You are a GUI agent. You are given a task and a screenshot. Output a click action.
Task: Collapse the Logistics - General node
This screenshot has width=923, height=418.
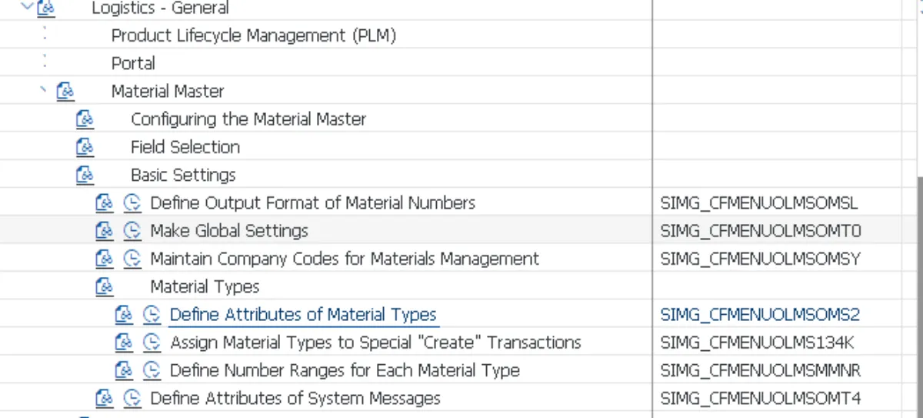click(x=28, y=8)
